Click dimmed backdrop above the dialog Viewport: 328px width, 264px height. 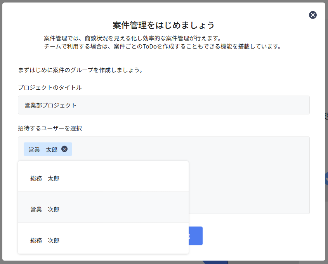(x=163, y=1)
